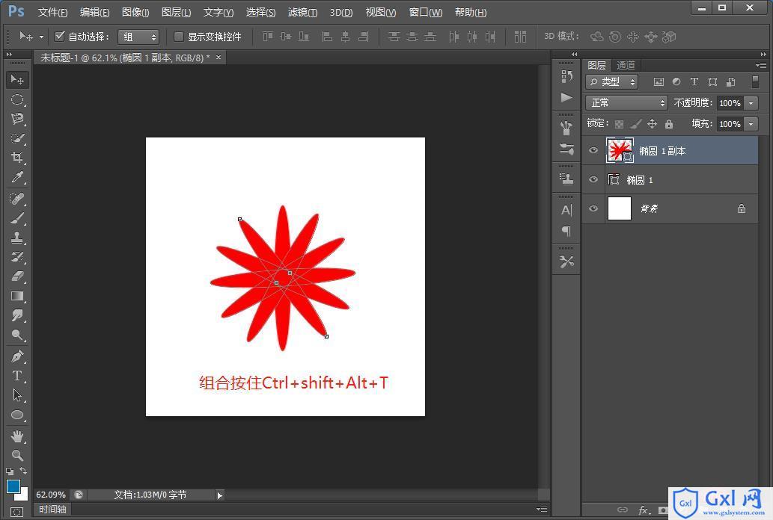Select the Zoom tool
The width and height of the screenshot is (773, 520).
[17, 456]
